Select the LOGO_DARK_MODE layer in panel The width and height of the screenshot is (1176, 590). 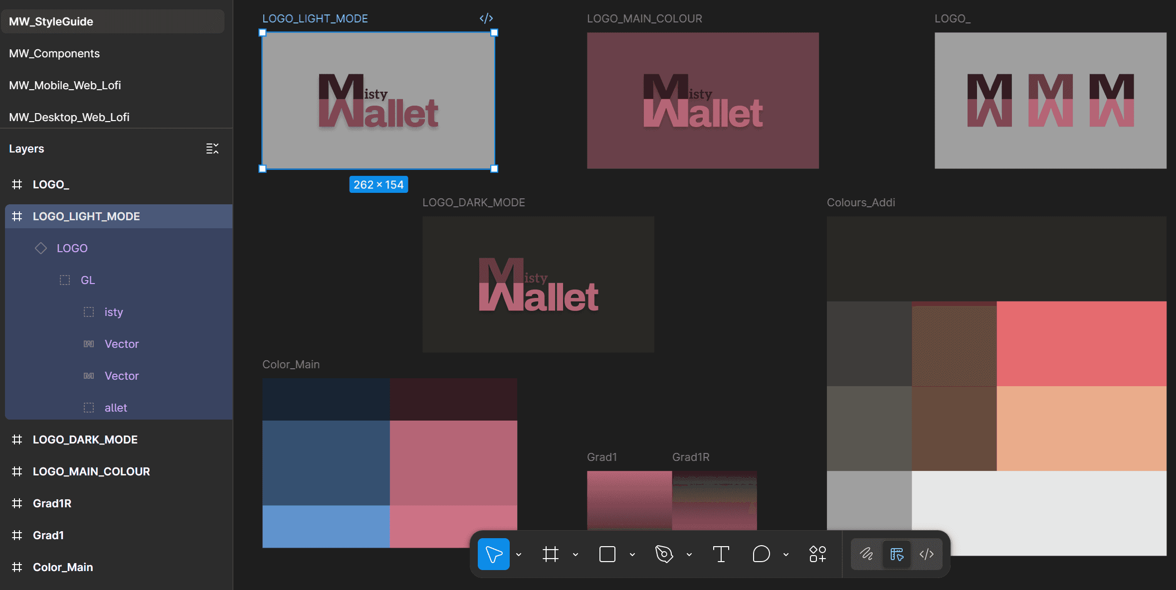(85, 440)
